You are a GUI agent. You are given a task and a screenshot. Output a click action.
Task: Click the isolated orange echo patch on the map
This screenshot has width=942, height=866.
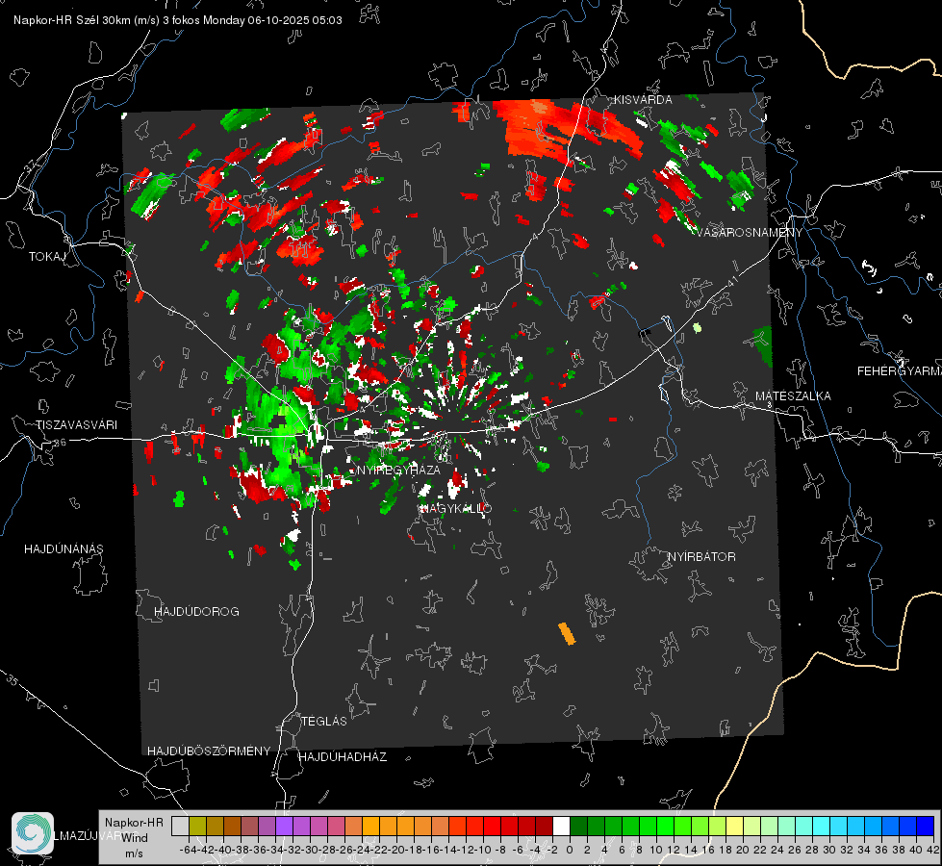(567, 634)
